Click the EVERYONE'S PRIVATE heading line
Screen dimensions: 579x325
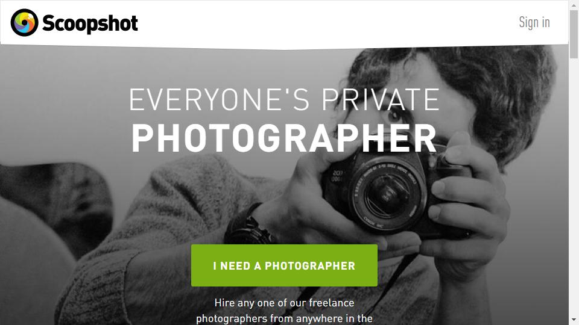(x=284, y=99)
